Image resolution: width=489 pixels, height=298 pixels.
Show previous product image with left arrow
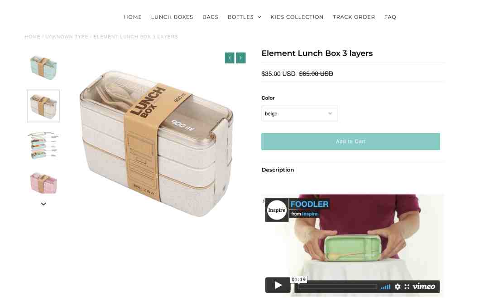click(230, 58)
